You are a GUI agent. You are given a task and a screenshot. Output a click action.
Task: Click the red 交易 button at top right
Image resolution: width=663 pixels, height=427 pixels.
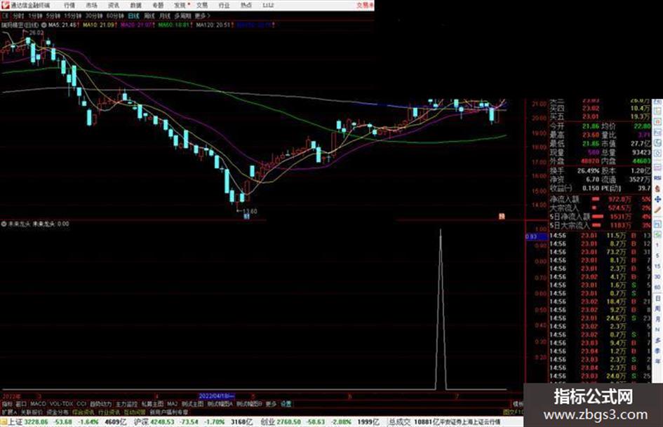(x=364, y=6)
